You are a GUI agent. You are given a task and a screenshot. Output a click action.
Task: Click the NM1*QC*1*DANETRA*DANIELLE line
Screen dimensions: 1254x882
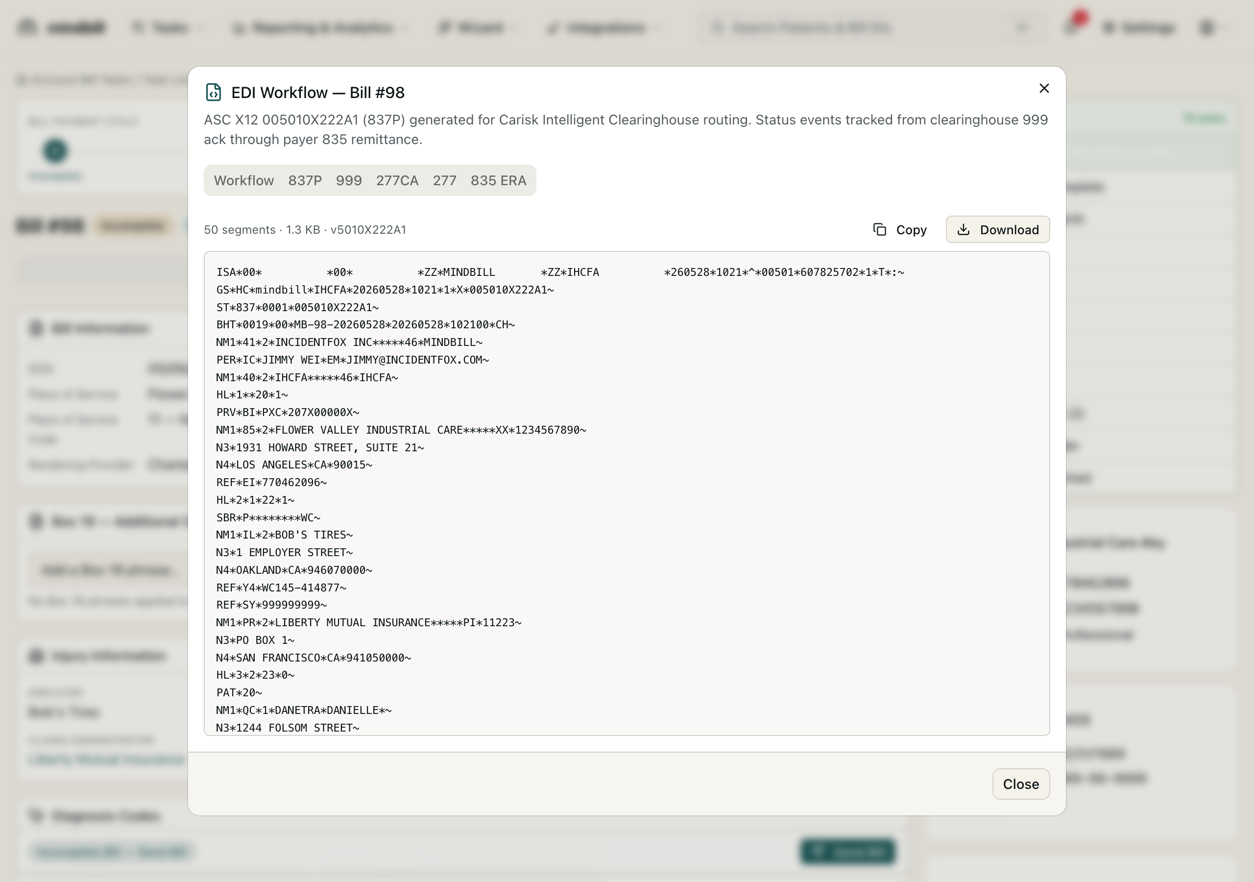[x=304, y=710]
